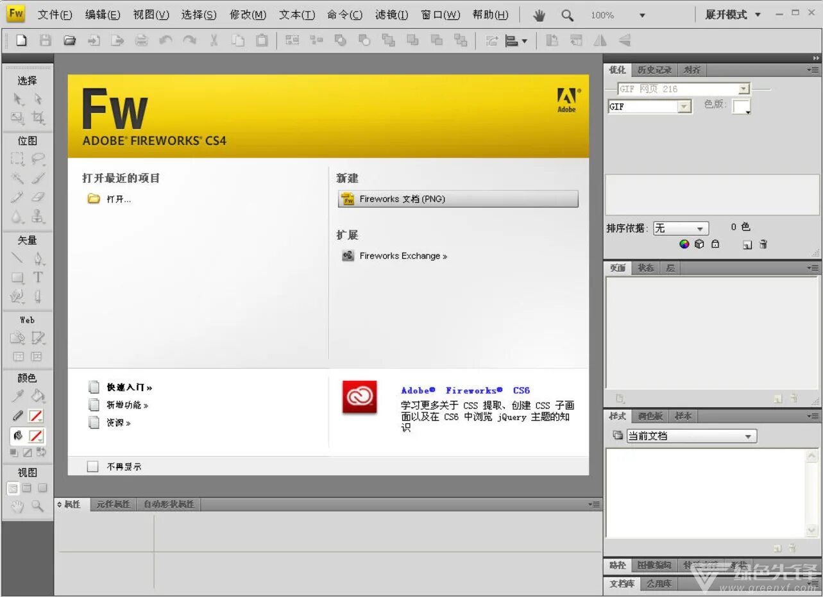Click the Open folder toolbar icon
The height and width of the screenshot is (597, 823).
coord(69,40)
